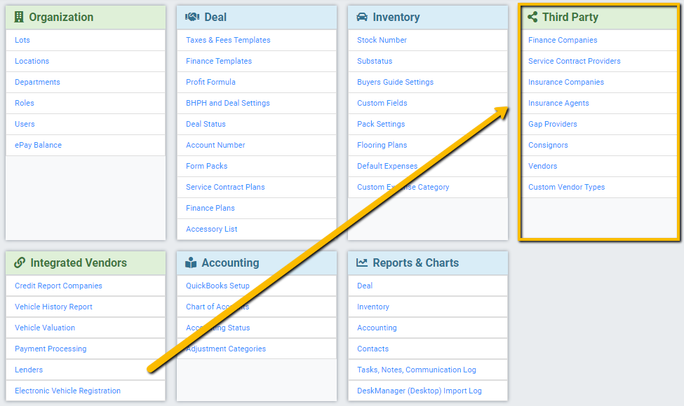Open Custom Vendor Types

pos(566,188)
